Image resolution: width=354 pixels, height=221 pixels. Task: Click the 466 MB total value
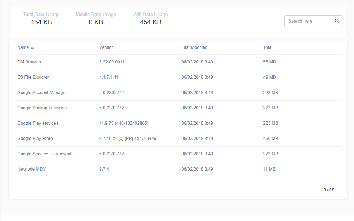click(x=270, y=139)
